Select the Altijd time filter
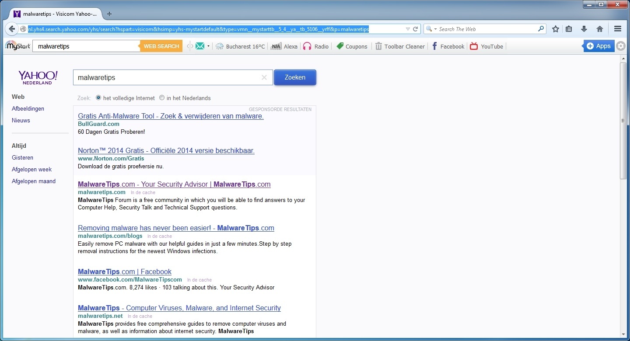The width and height of the screenshot is (630, 341). 19,146
